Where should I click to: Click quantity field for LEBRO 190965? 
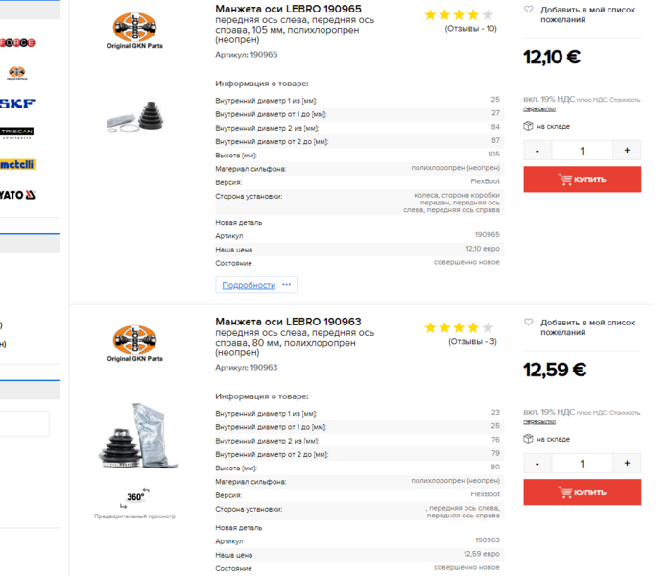582,151
